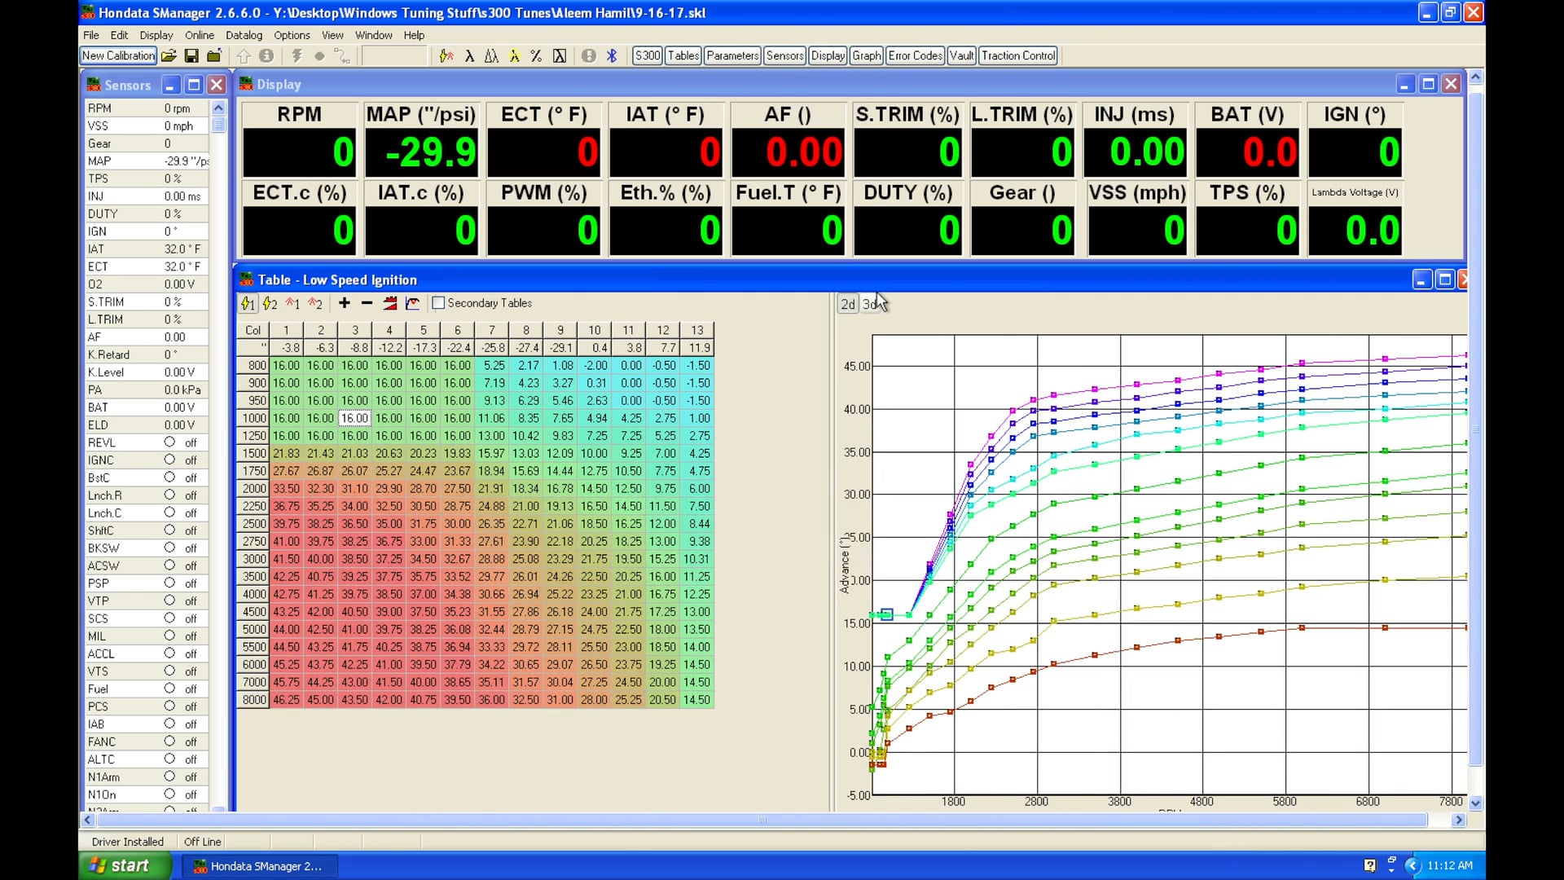Click the plus icon in the ignition table toolbar
The height and width of the screenshot is (880, 1564).
(x=344, y=303)
